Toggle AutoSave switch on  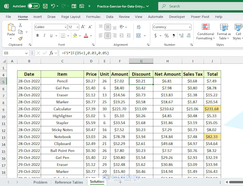[x=34, y=6]
